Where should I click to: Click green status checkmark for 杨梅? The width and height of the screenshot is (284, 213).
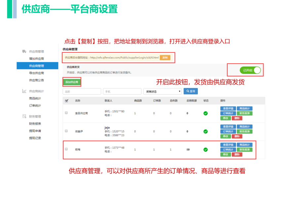coord(205,150)
